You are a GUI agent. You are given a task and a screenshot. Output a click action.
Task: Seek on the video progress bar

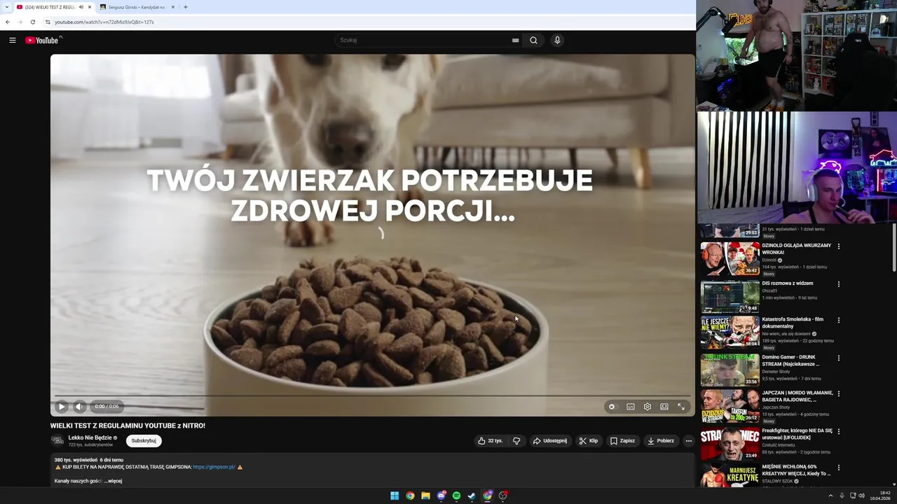pos(372,396)
